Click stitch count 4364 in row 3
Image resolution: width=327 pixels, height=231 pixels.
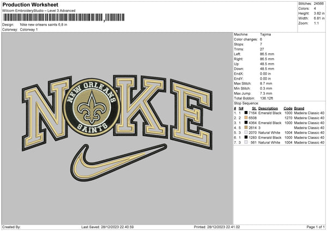[252, 123]
